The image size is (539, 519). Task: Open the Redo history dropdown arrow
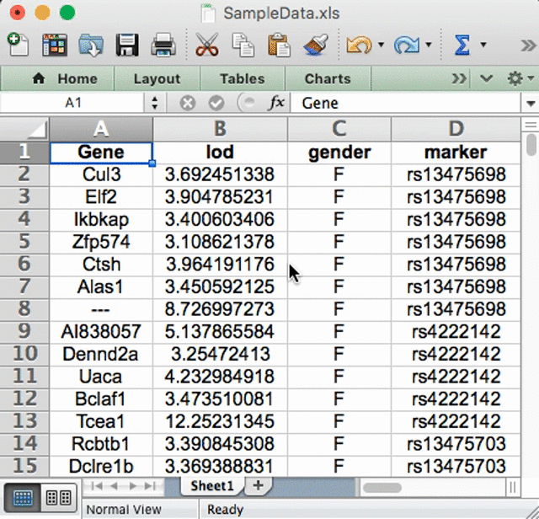429,45
